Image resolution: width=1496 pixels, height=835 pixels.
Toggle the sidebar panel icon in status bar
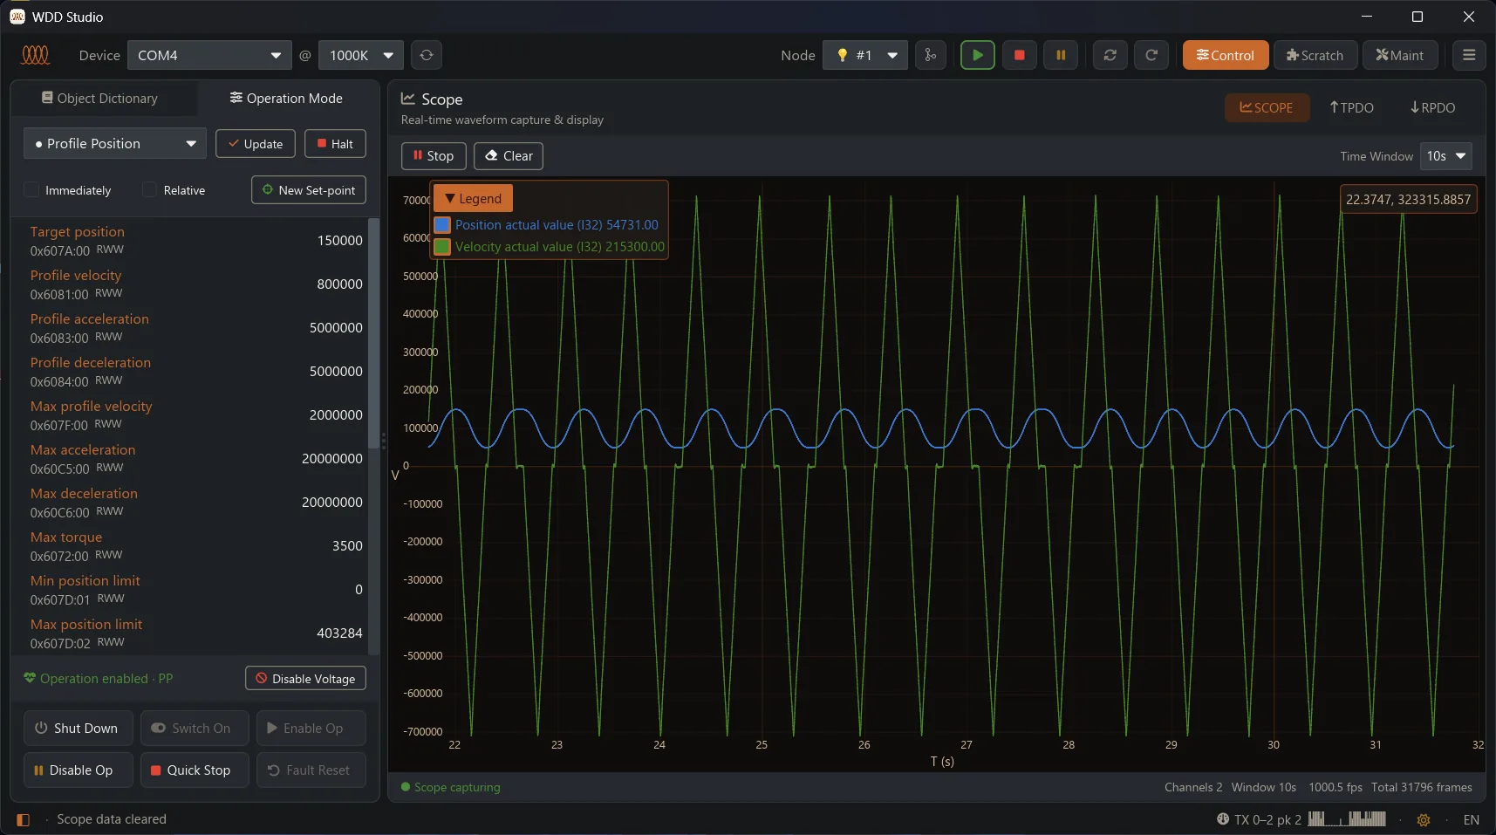(24, 819)
